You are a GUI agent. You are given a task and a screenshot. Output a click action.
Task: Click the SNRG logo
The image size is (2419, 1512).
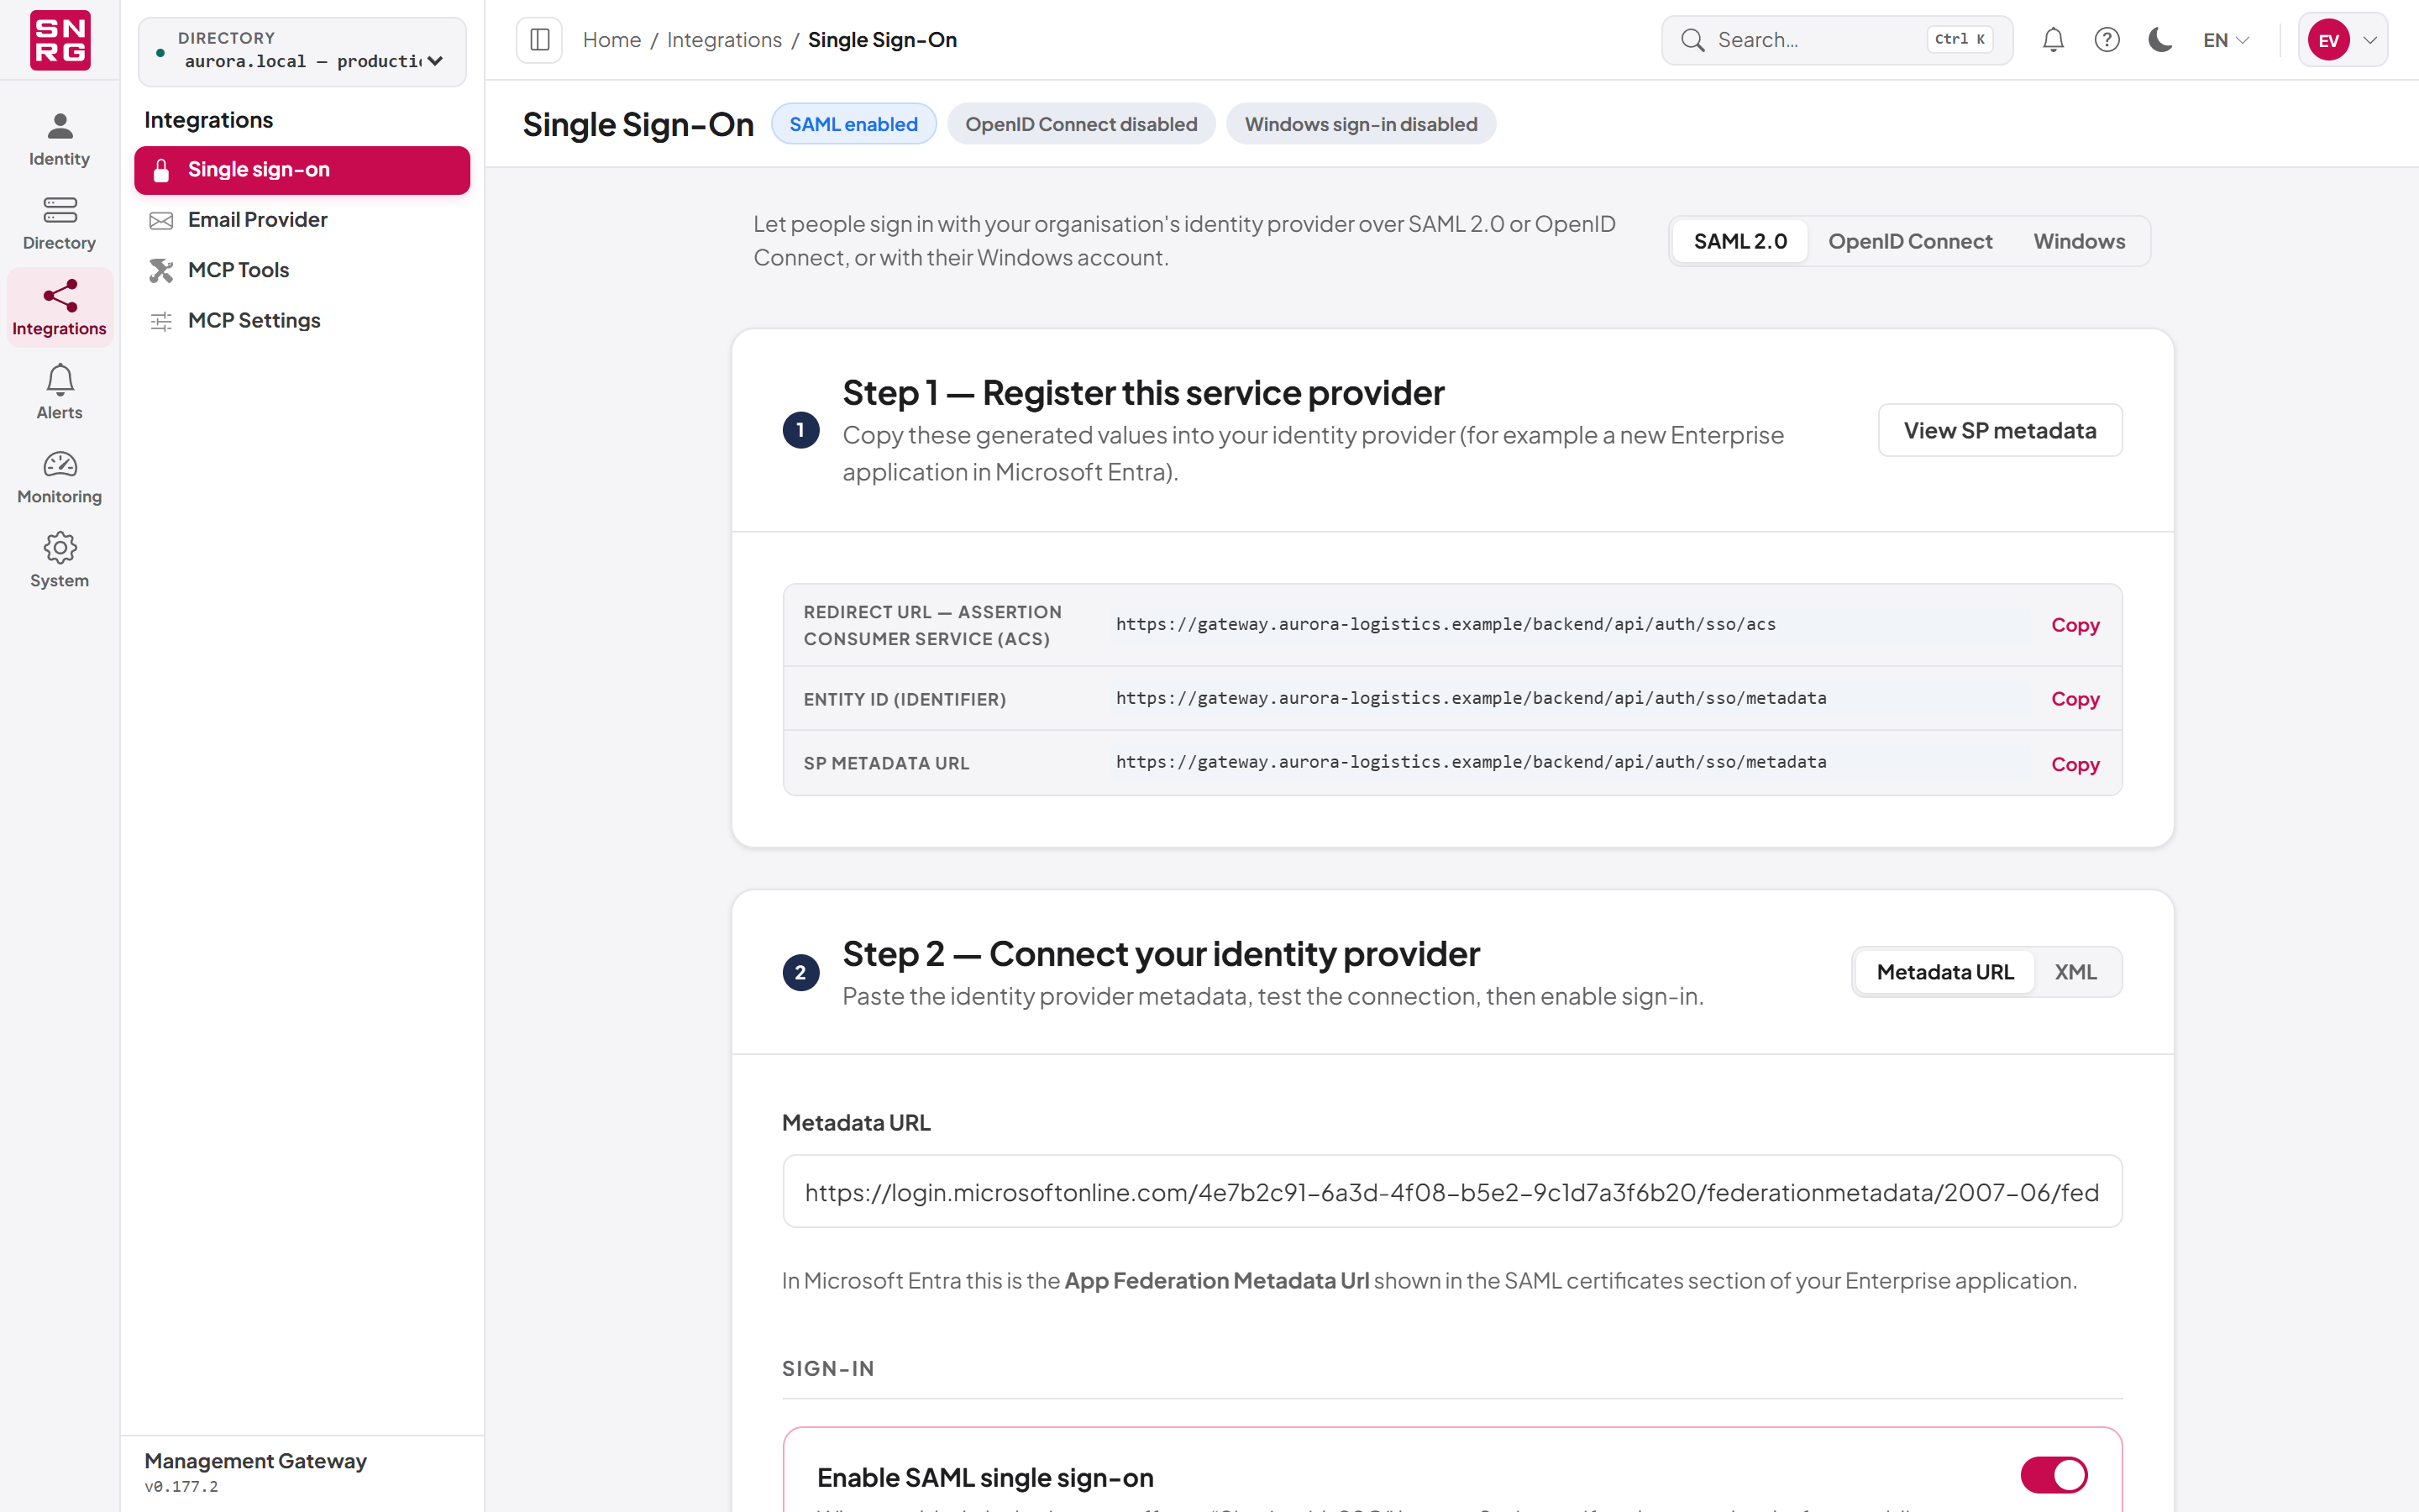pyautogui.click(x=60, y=40)
